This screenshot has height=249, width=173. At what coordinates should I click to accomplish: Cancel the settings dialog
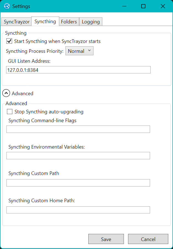tap(148, 239)
